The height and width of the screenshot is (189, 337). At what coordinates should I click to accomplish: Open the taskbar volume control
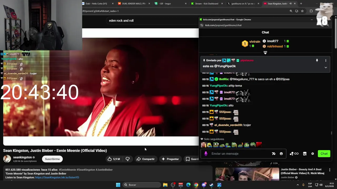click(x=321, y=185)
